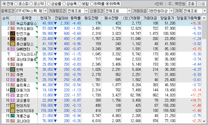Viewport: 208px width, 125px height.
Task: Click the scroll up arrow of the table
Action: 204,18
